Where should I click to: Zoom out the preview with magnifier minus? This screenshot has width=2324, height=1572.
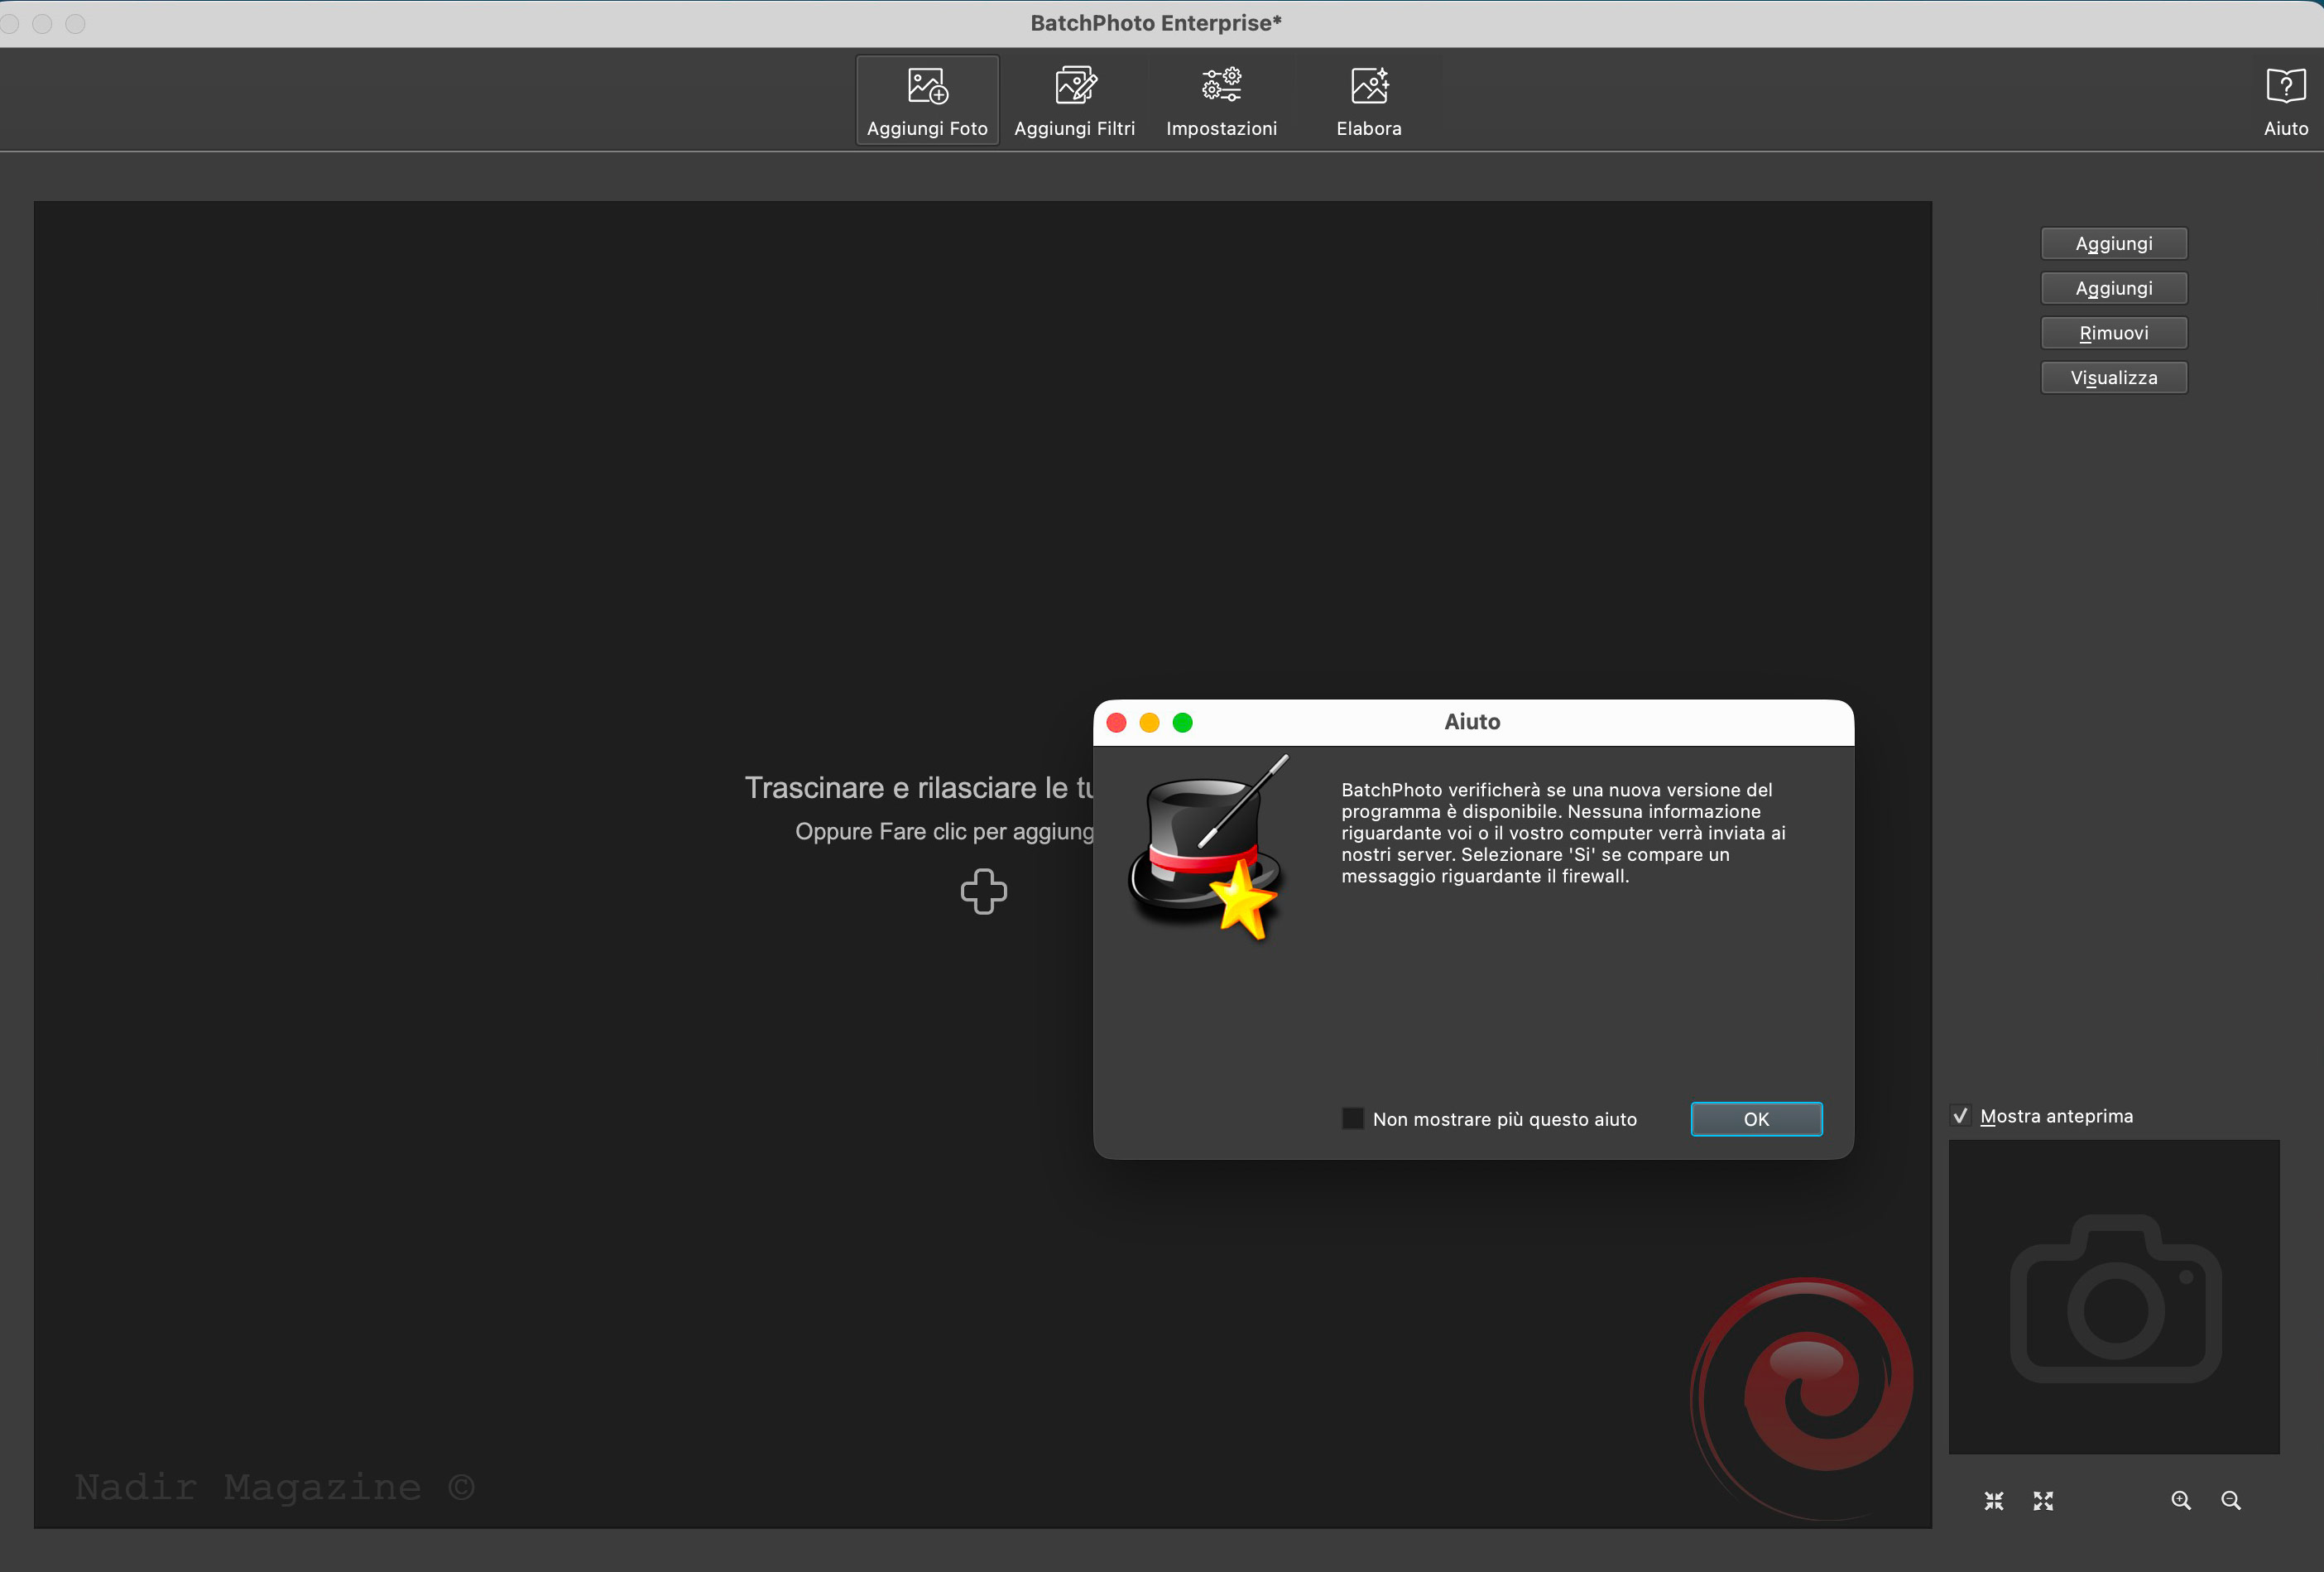coord(2230,1500)
